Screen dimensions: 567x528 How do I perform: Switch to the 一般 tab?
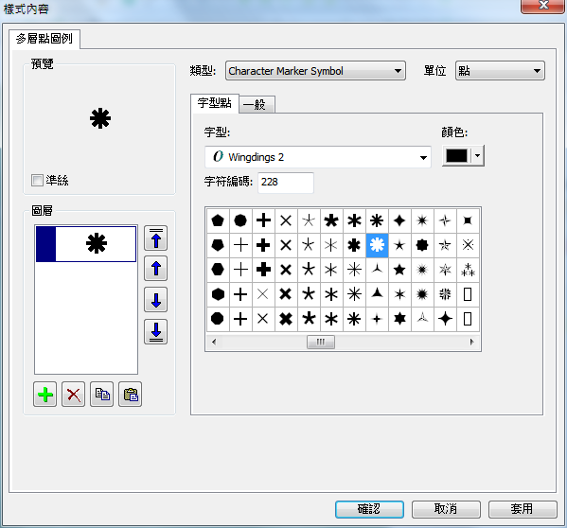click(x=257, y=105)
